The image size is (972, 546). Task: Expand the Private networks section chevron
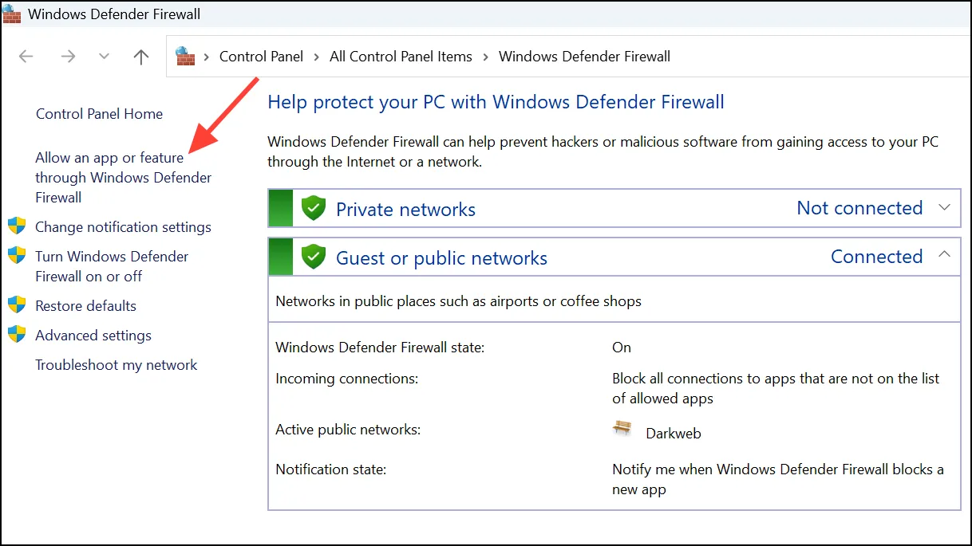[x=944, y=207]
